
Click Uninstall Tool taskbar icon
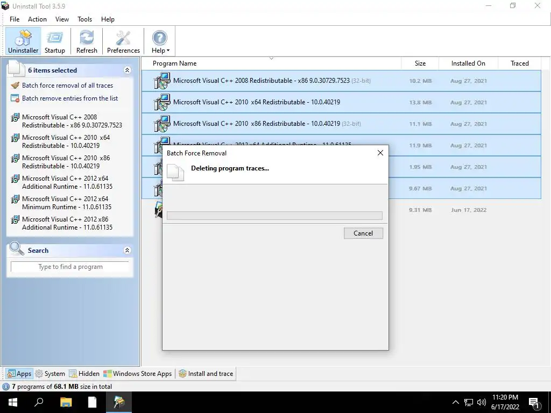click(119, 402)
